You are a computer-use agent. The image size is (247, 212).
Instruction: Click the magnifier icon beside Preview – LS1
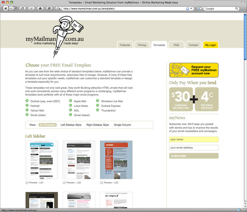pos(27,183)
